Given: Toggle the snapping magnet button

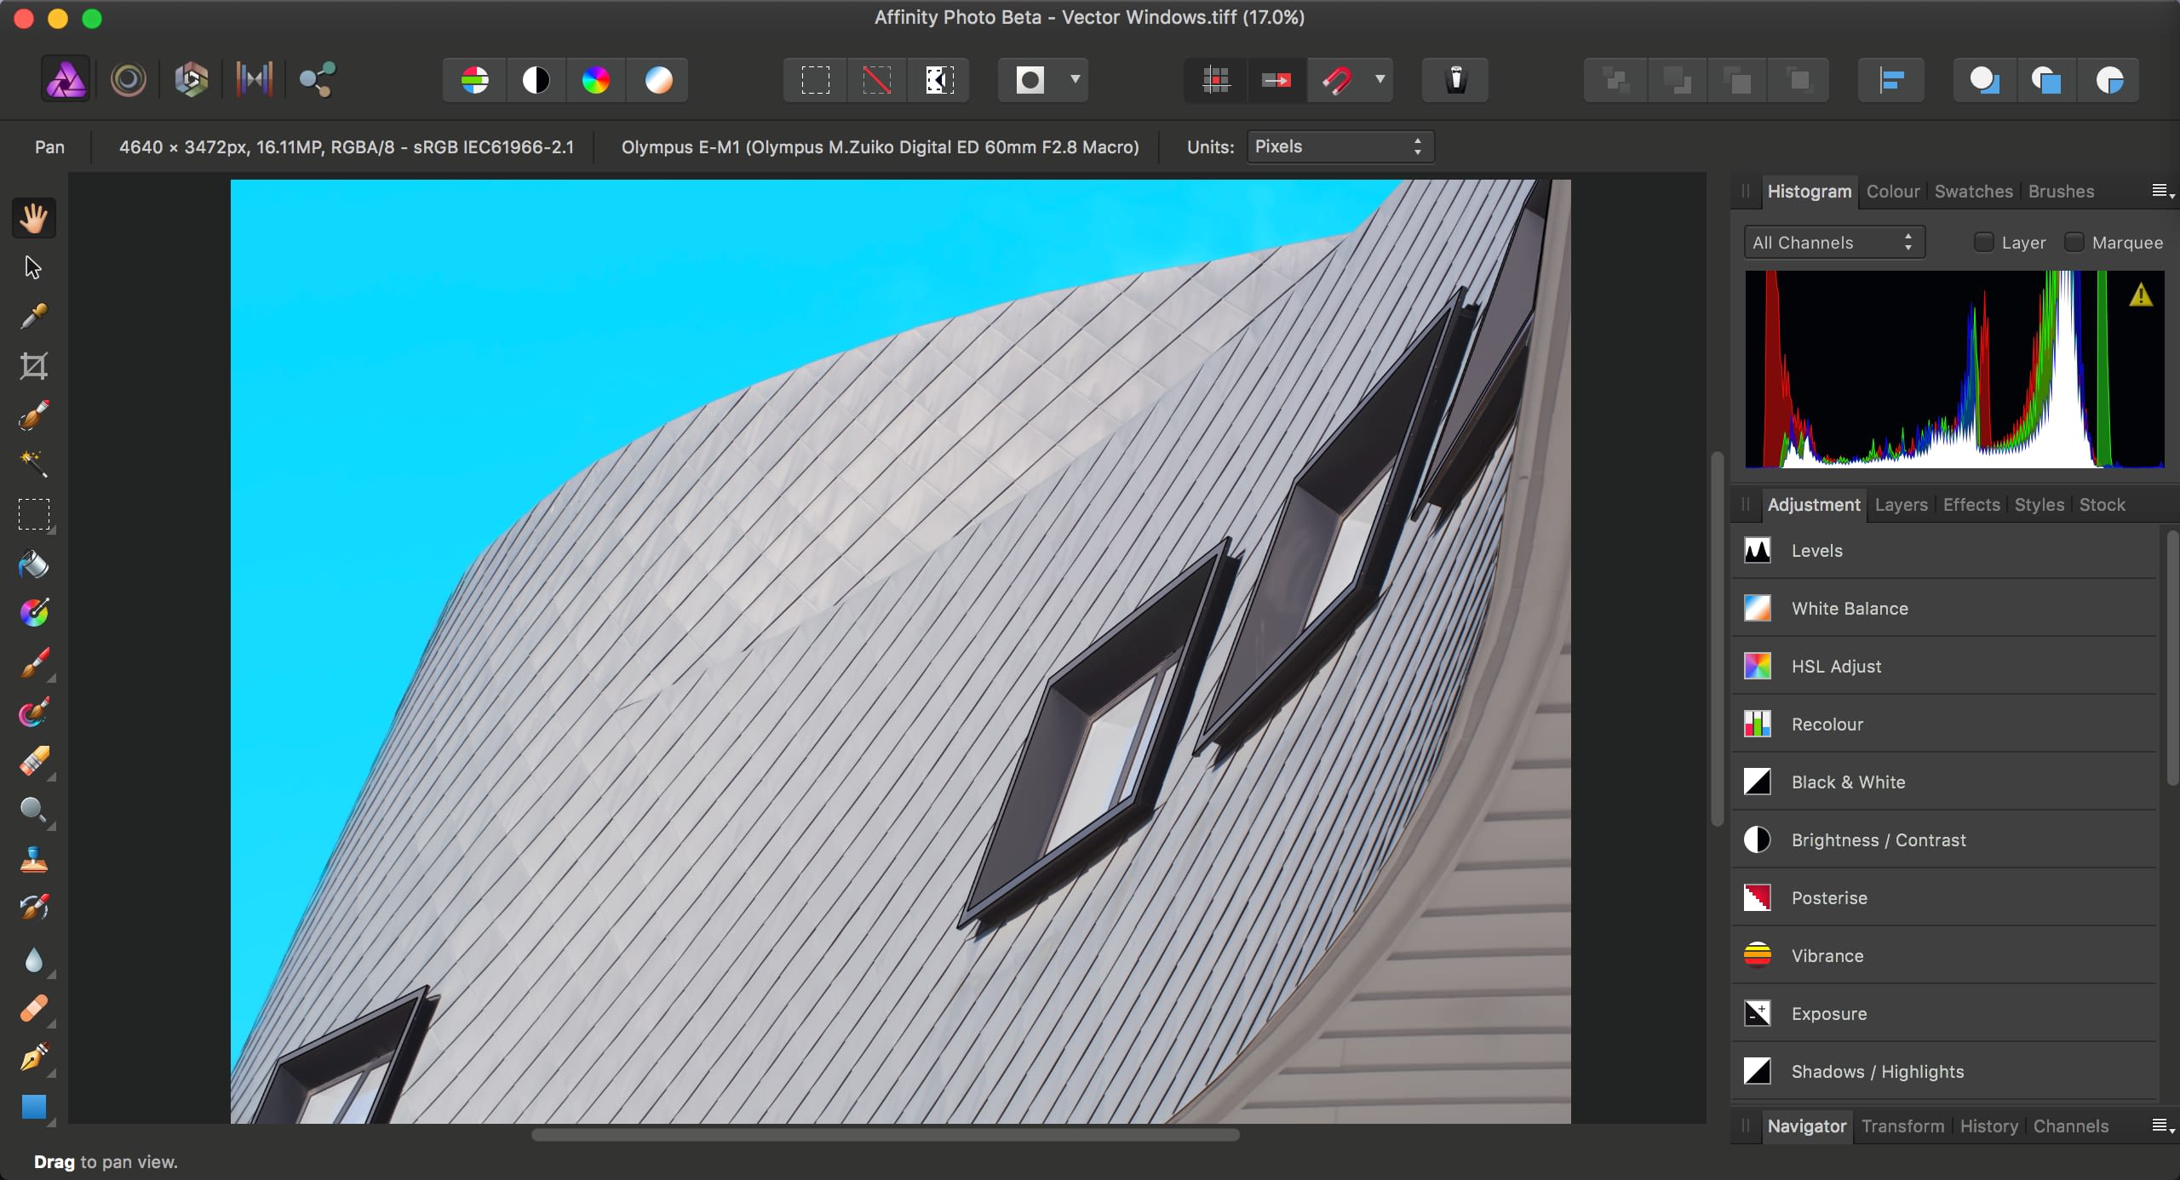Looking at the screenshot, I should pos(1337,80).
